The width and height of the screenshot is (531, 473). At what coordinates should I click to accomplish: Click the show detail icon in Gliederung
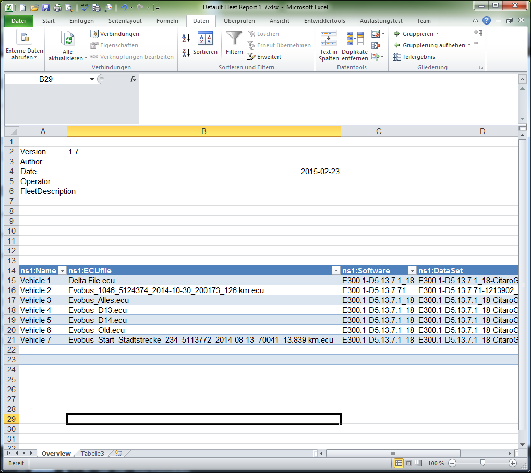[478, 33]
